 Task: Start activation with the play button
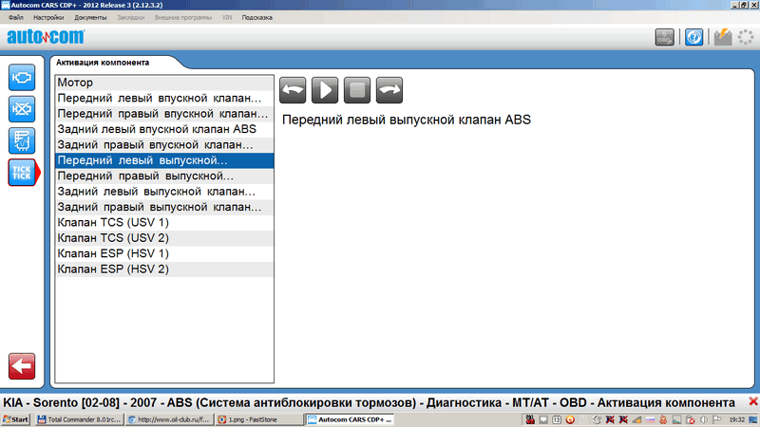[x=325, y=90]
